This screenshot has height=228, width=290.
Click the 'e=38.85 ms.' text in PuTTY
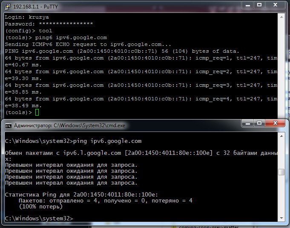point(23,92)
